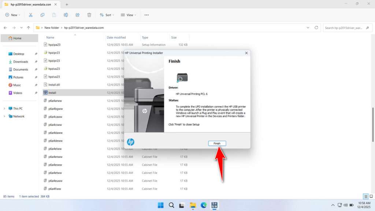Share the selected file
This screenshot has height=211, width=375.
click(x=77, y=15)
